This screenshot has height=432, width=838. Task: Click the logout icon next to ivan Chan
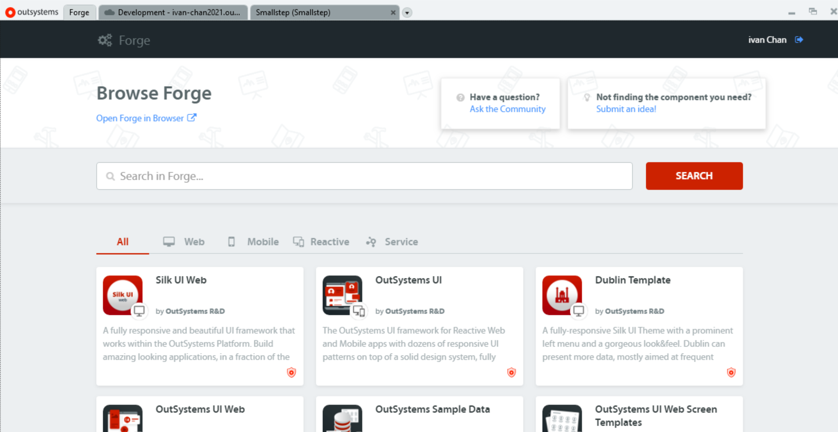799,40
